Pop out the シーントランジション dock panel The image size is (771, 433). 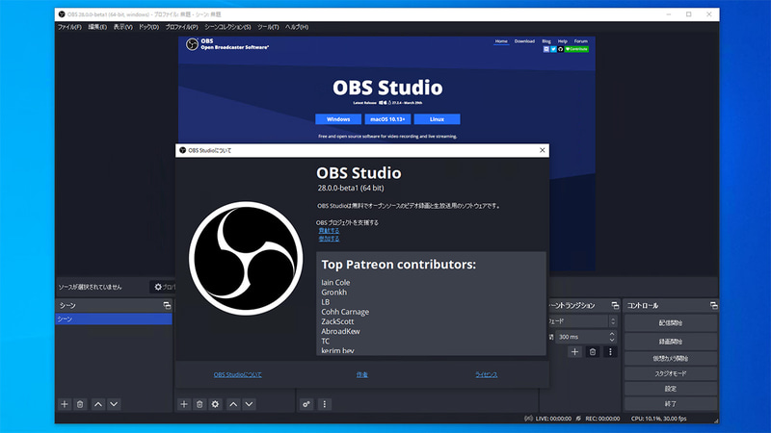615,305
